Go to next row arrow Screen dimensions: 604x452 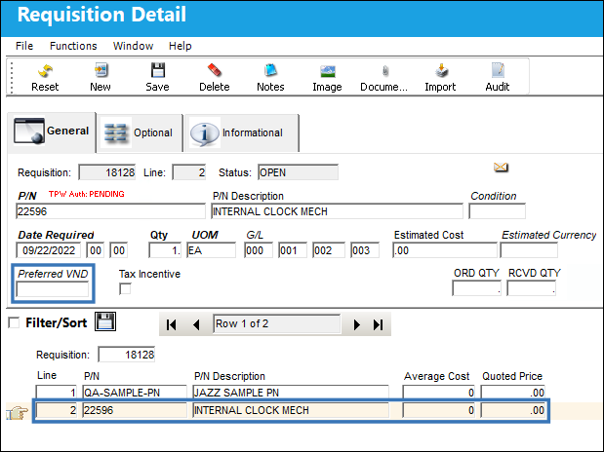356,324
